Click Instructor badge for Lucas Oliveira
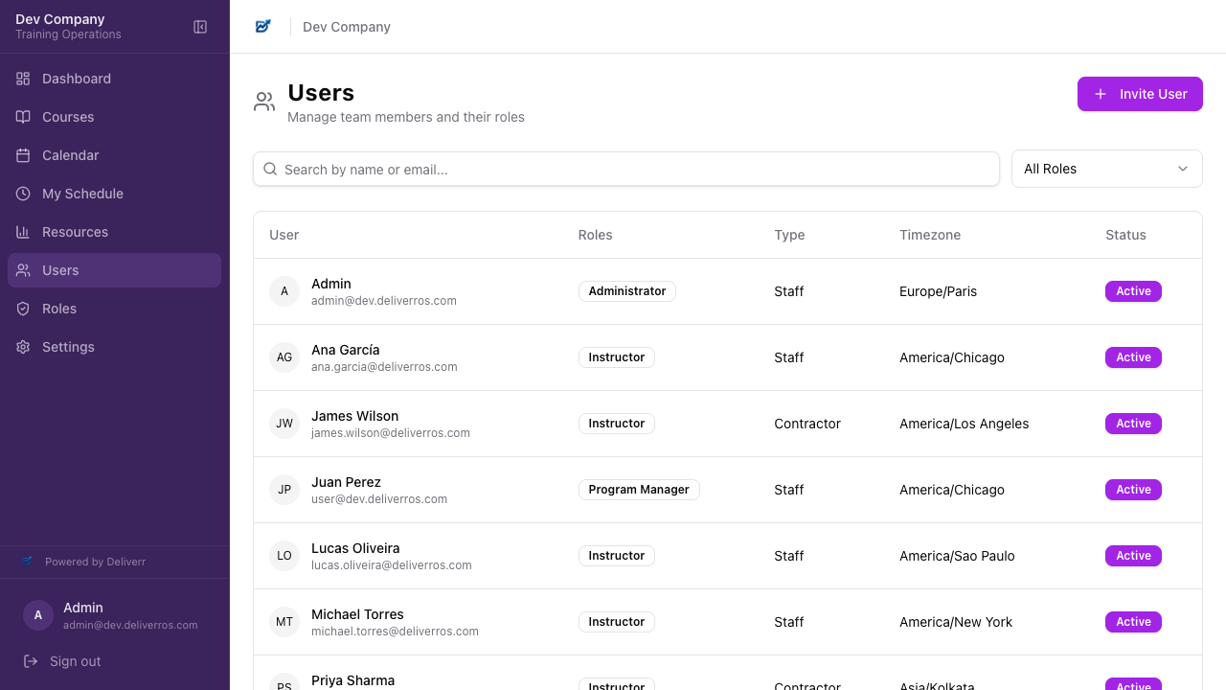This screenshot has width=1226, height=690. [x=617, y=556]
